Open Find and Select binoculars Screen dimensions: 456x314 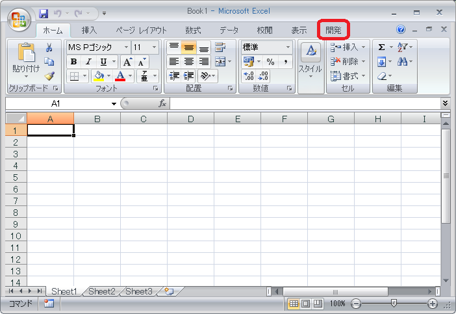403,62
